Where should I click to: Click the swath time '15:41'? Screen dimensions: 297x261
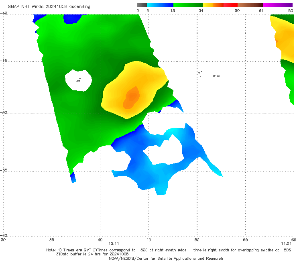point(114,244)
